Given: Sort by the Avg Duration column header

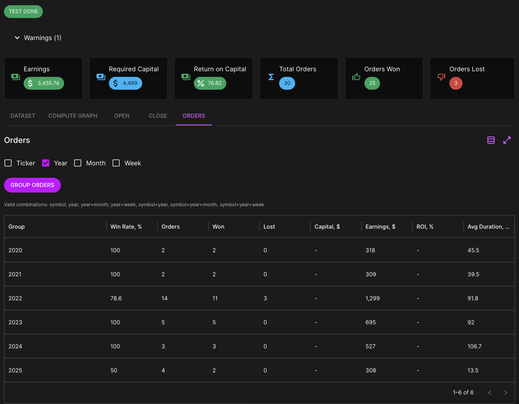Looking at the screenshot, I should (489, 227).
